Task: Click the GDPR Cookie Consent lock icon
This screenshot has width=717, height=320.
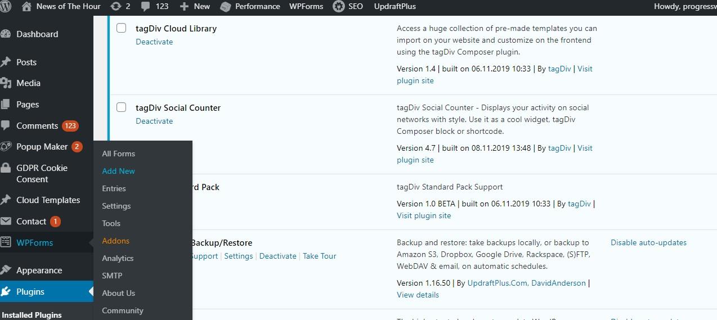Action: (x=6, y=168)
